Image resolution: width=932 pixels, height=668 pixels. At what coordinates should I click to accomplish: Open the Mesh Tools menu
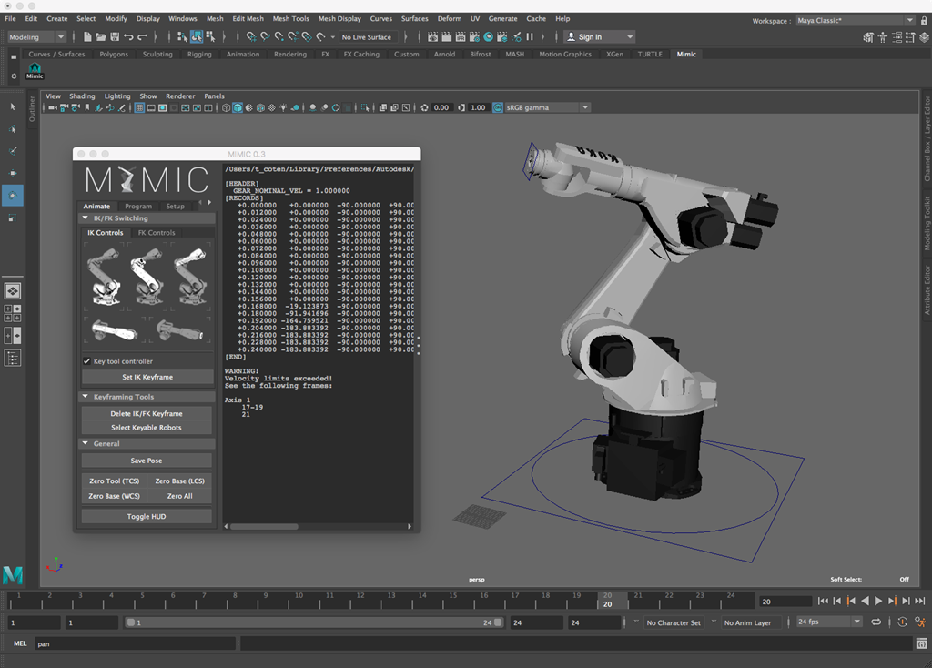(x=290, y=18)
